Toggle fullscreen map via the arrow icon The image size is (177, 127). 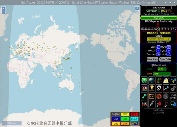pyautogui.click(x=137, y=8)
